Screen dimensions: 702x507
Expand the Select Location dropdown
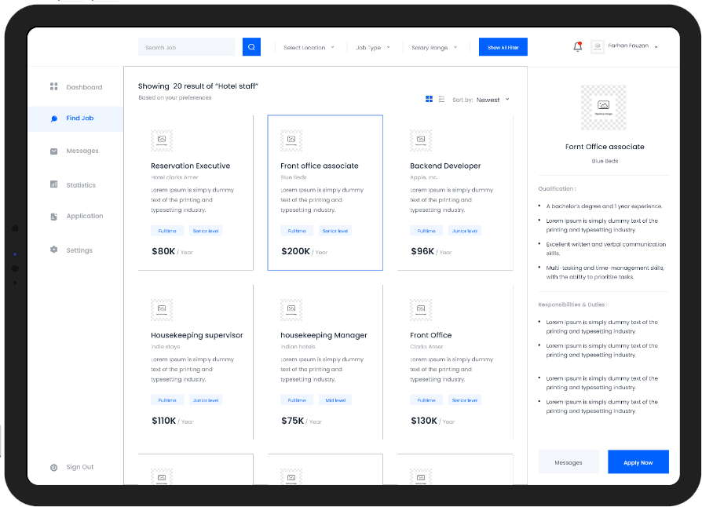pos(309,48)
